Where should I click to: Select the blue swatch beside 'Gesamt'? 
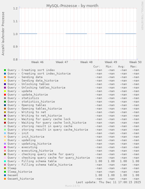(5, 175)
